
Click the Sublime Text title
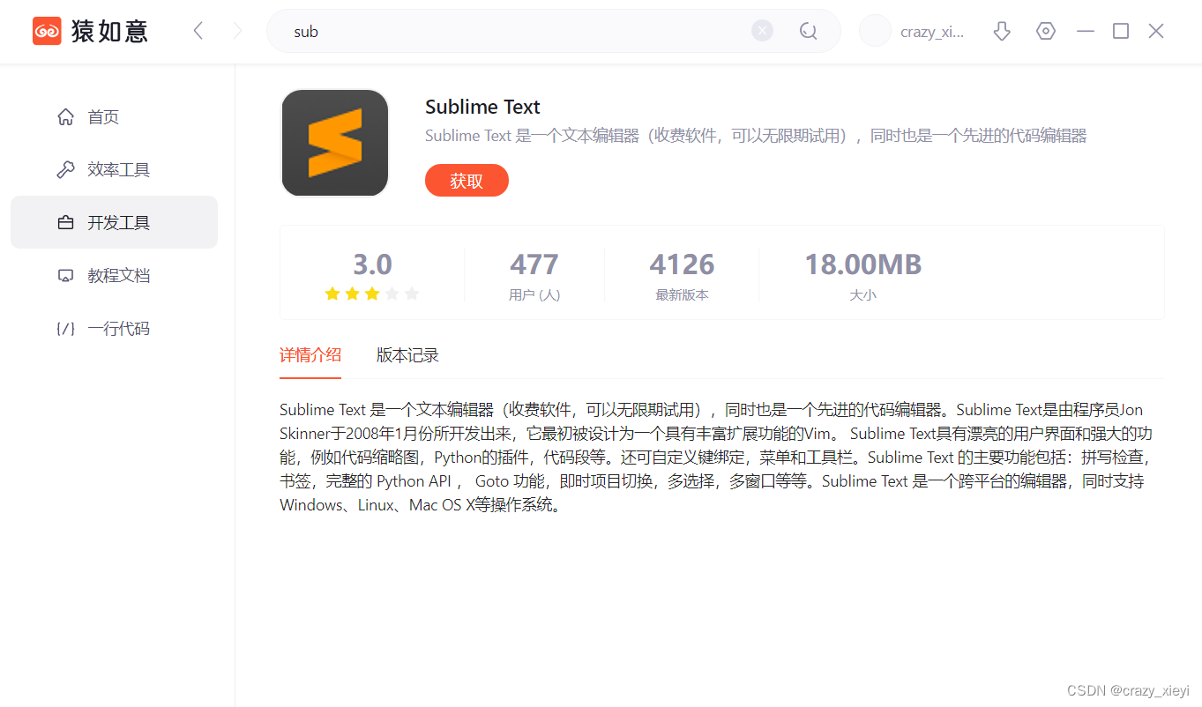coord(482,107)
